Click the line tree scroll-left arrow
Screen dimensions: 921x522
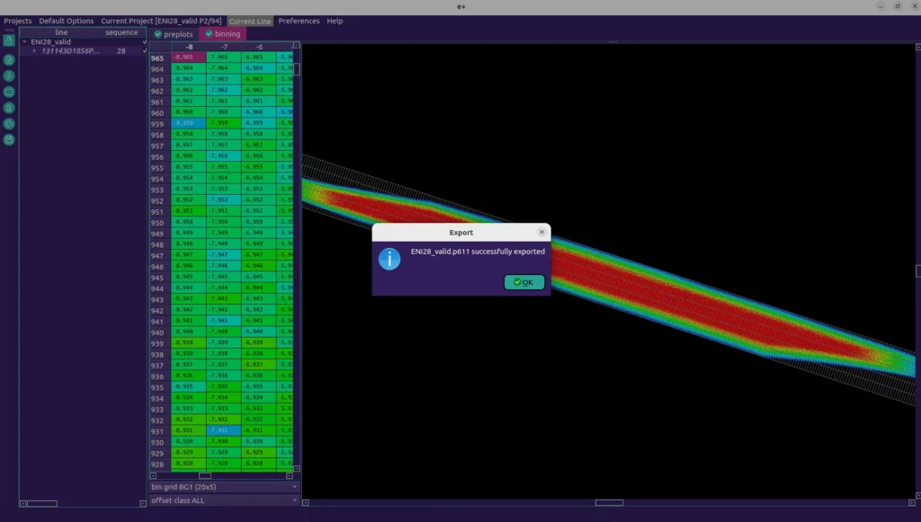click(x=22, y=503)
